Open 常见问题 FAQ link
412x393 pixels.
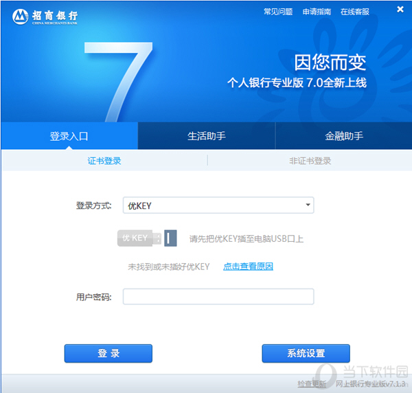pos(278,12)
